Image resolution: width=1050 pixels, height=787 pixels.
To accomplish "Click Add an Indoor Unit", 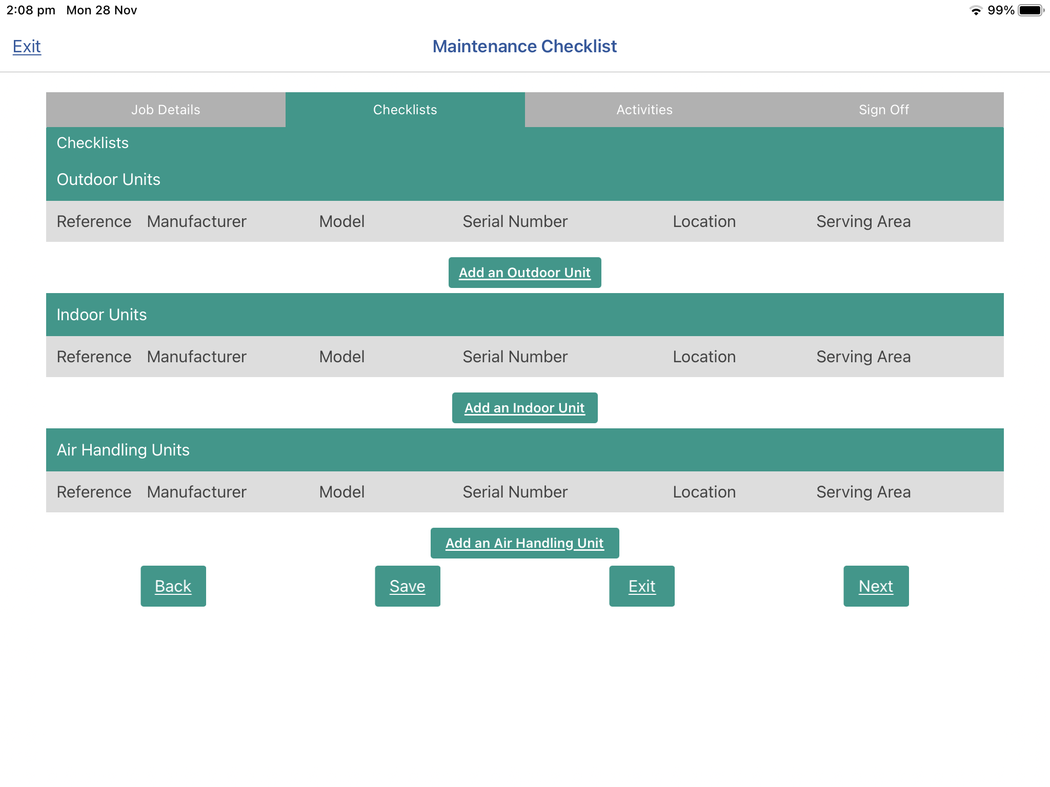I will (524, 408).
